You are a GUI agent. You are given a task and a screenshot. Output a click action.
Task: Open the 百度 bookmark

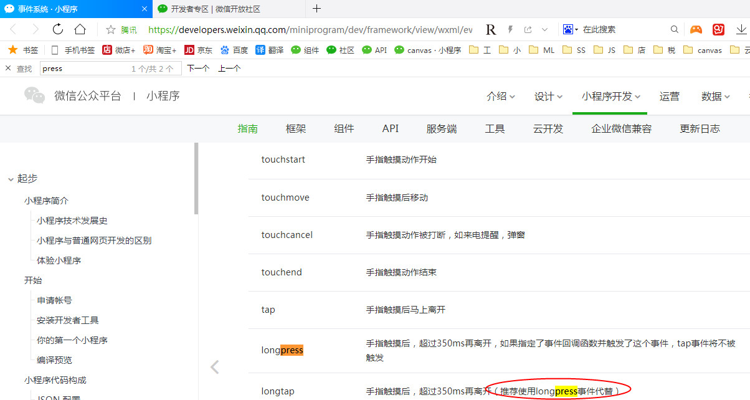[x=234, y=50]
